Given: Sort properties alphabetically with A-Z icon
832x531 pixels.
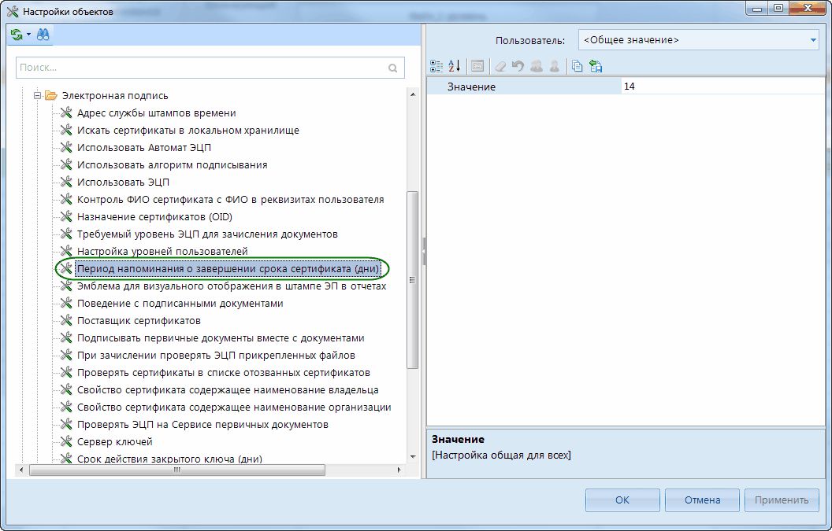Looking at the screenshot, I should click(455, 67).
